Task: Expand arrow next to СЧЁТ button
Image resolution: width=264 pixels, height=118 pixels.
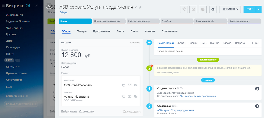Action: [x=259, y=9]
